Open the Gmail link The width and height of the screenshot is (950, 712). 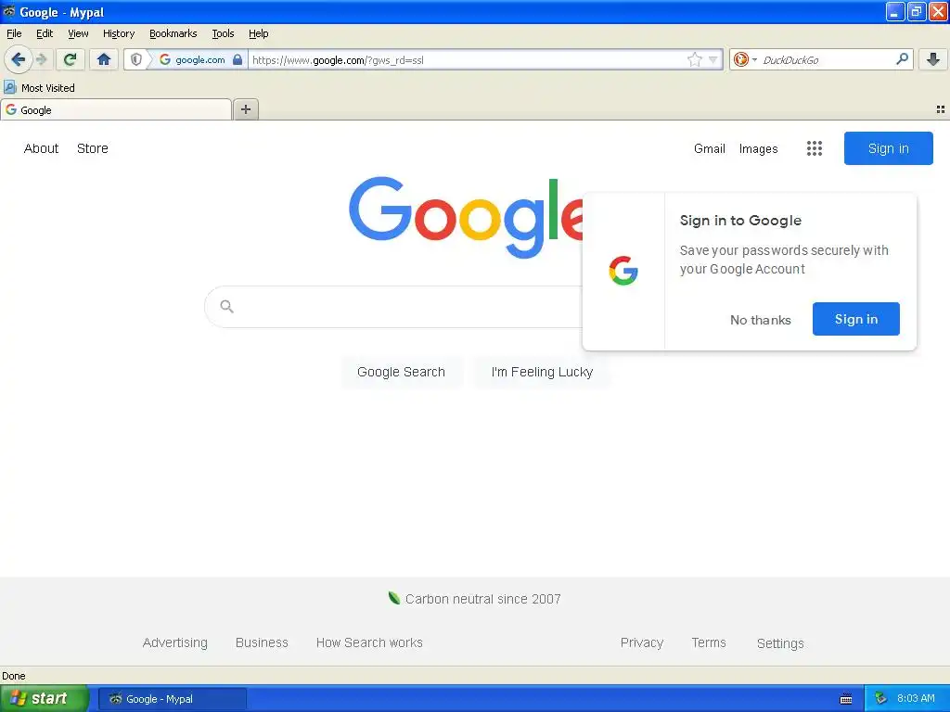pos(710,148)
